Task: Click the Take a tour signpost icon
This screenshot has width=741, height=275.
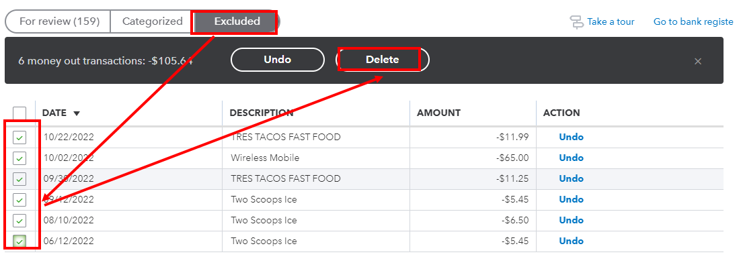Action: [x=576, y=21]
